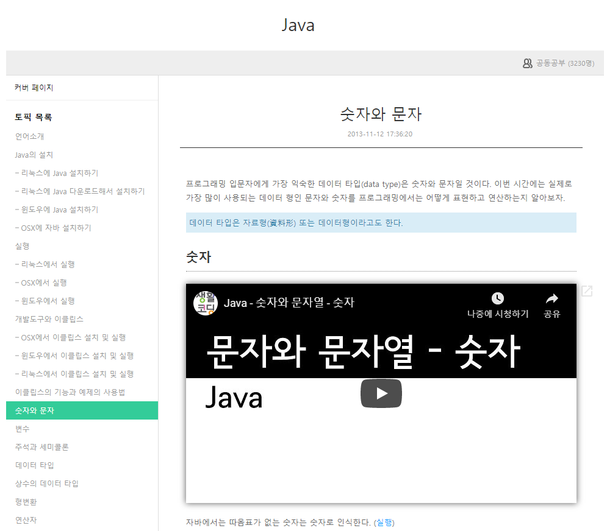This screenshot has width=607, height=531.
Task: Click the Watch Later clock icon
Action: point(498,298)
